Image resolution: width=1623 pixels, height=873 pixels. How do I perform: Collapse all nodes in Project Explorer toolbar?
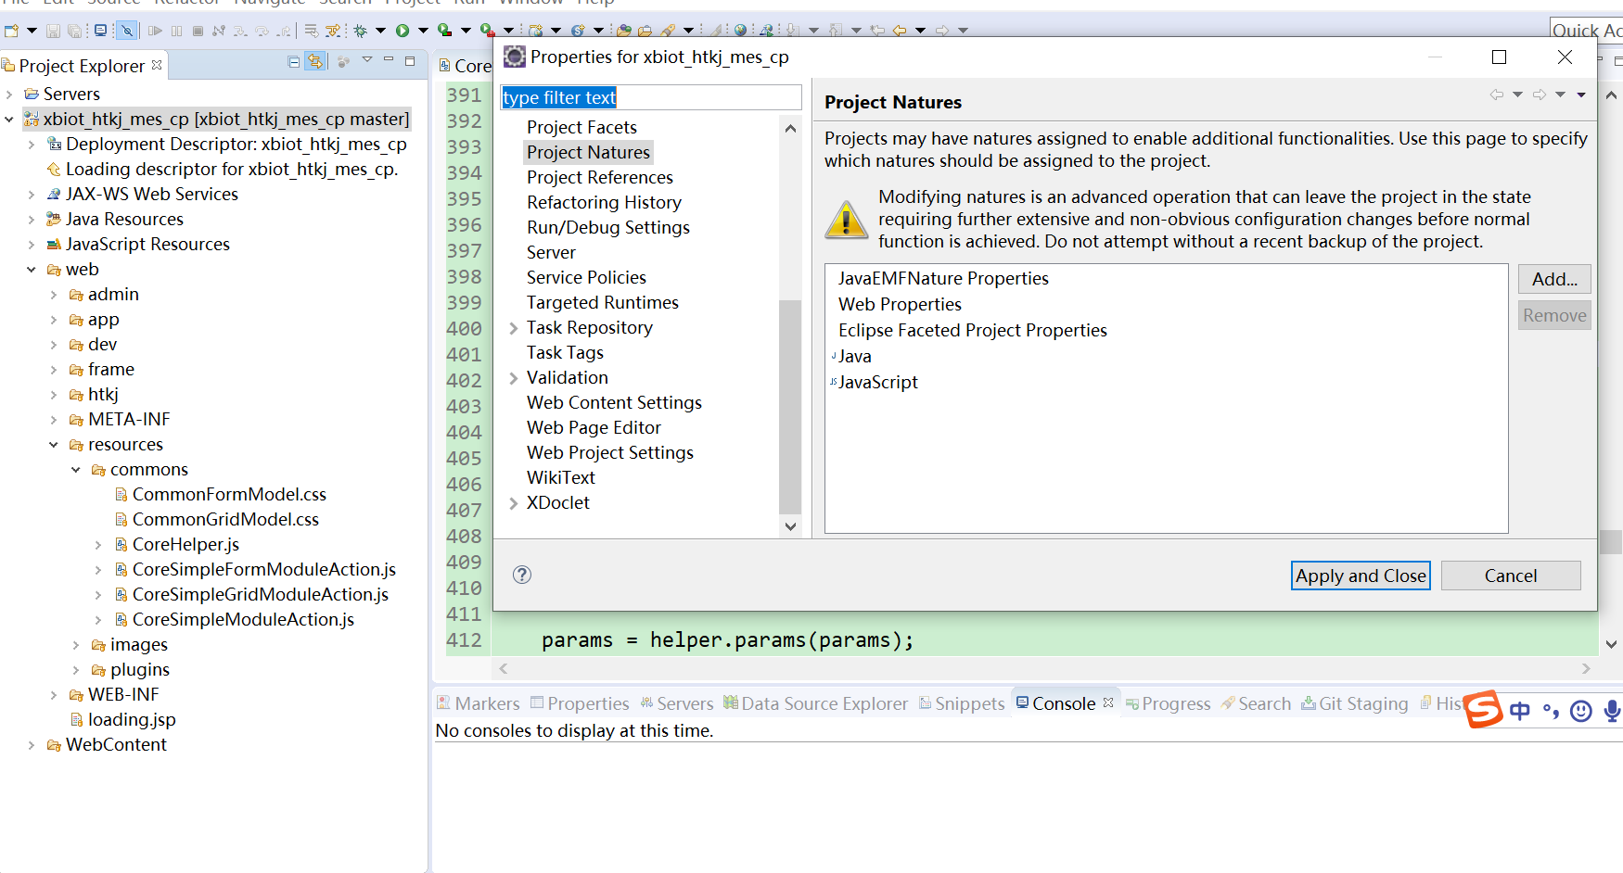293,61
